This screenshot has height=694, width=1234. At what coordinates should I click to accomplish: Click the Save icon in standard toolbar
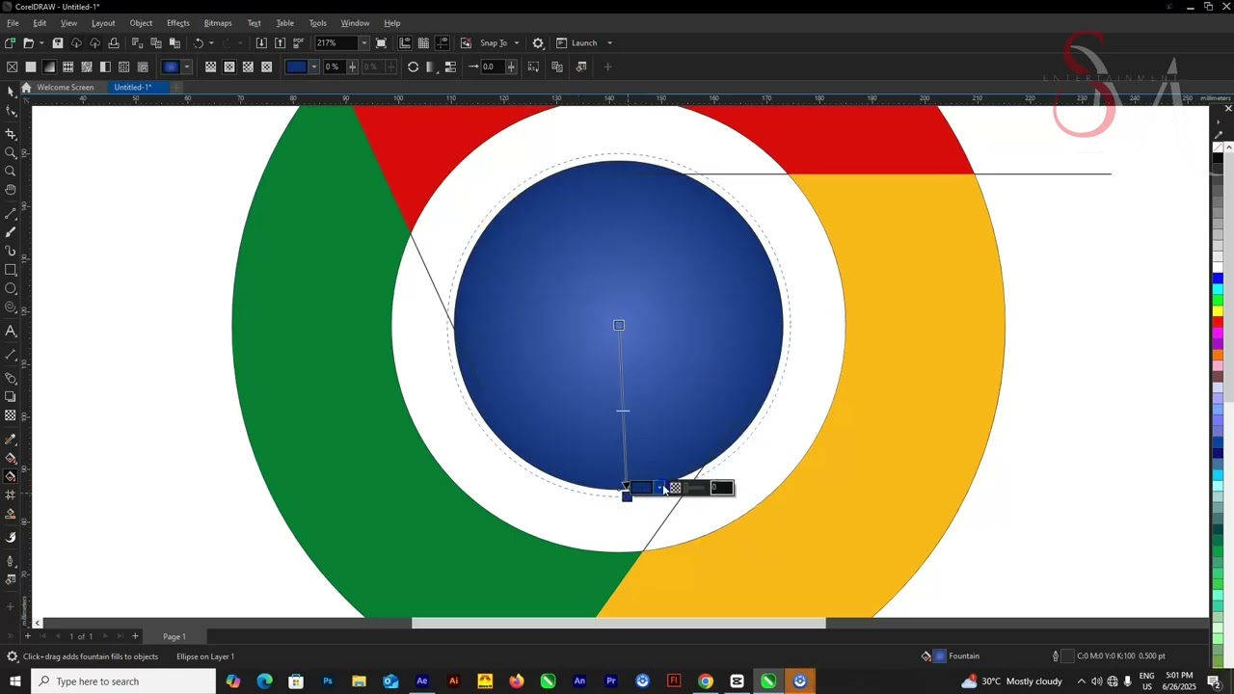click(x=57, y=43)
